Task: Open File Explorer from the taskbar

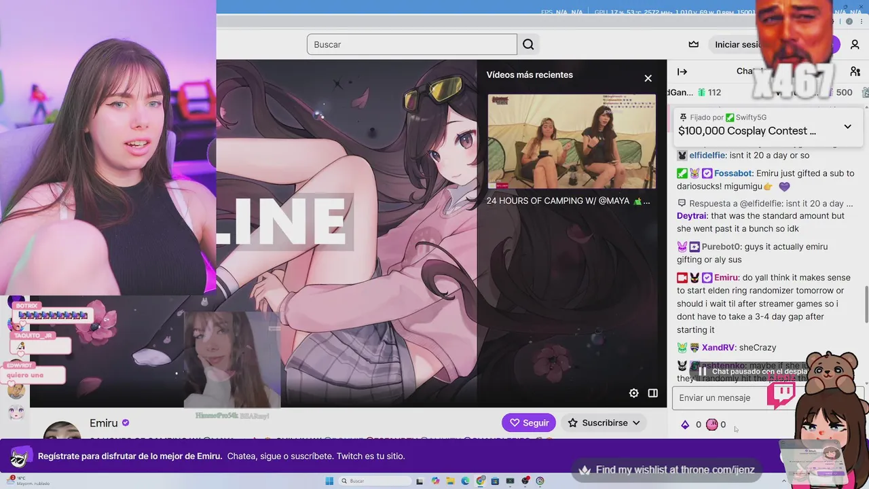Action: 450,481
